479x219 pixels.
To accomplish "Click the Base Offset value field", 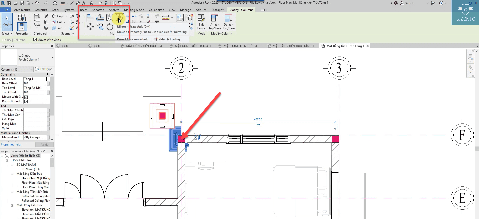I will click(x=35, y=83).
